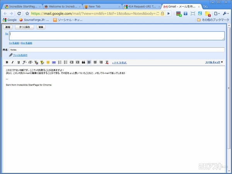Screen dimensions: 232x174
Task: Align text to the right
Action: (101, 62)
